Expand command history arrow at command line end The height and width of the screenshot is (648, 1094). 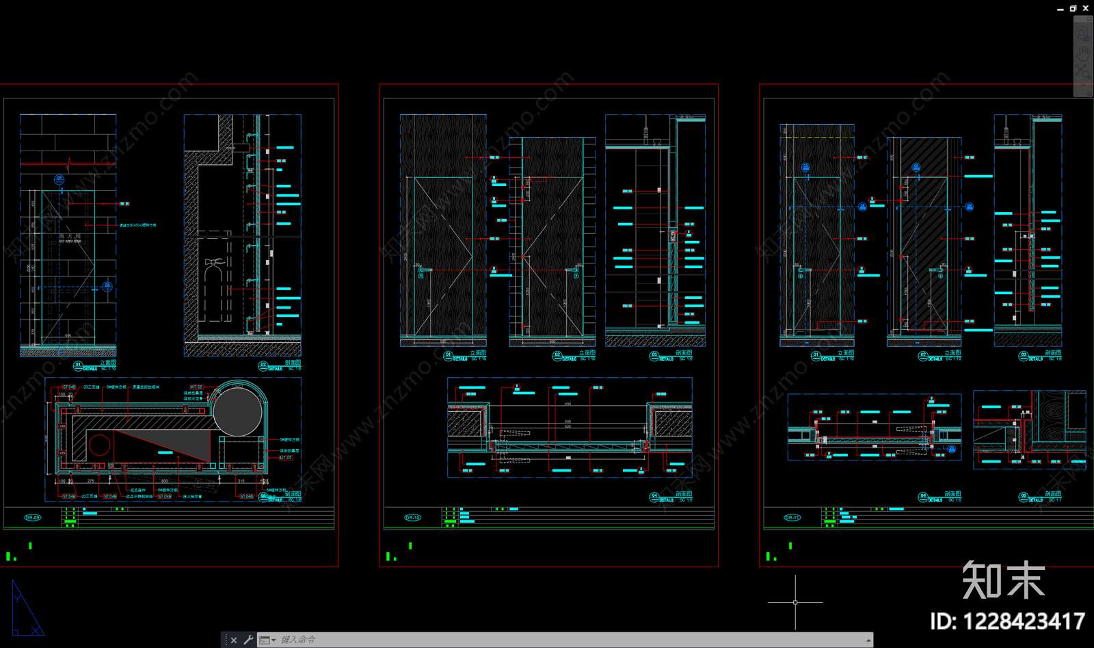[868, 640]
